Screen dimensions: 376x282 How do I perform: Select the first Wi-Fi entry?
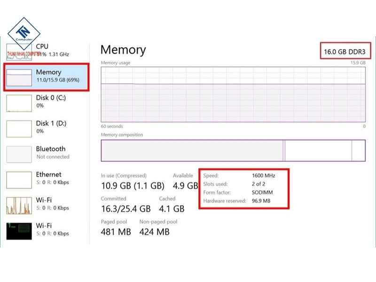click(x=52, y=204)
